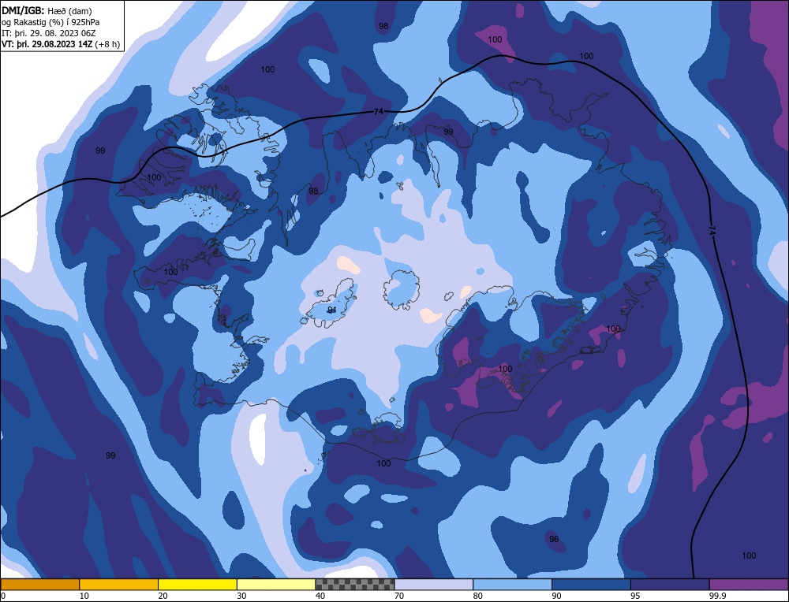Click the '99.9' legend scale number
The width and height of the screenshot is (789, 602).
pos(717,596)
